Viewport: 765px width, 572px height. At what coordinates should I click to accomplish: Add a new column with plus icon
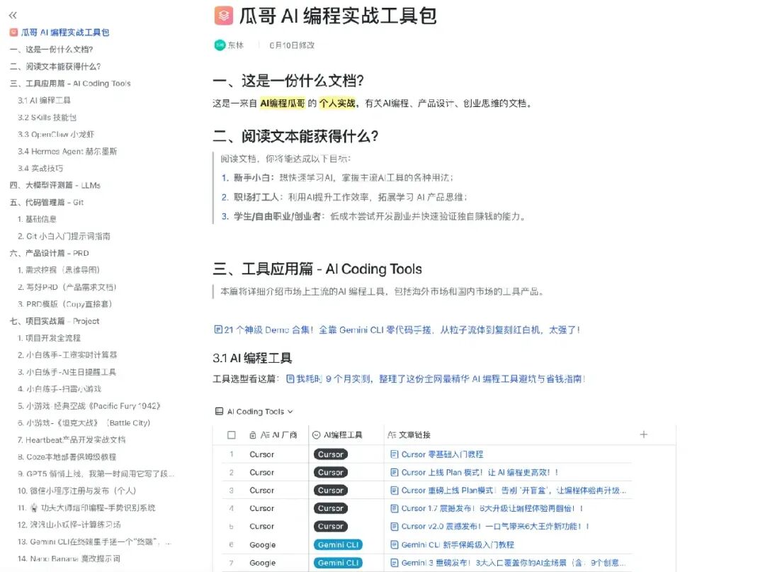(643, 434)
